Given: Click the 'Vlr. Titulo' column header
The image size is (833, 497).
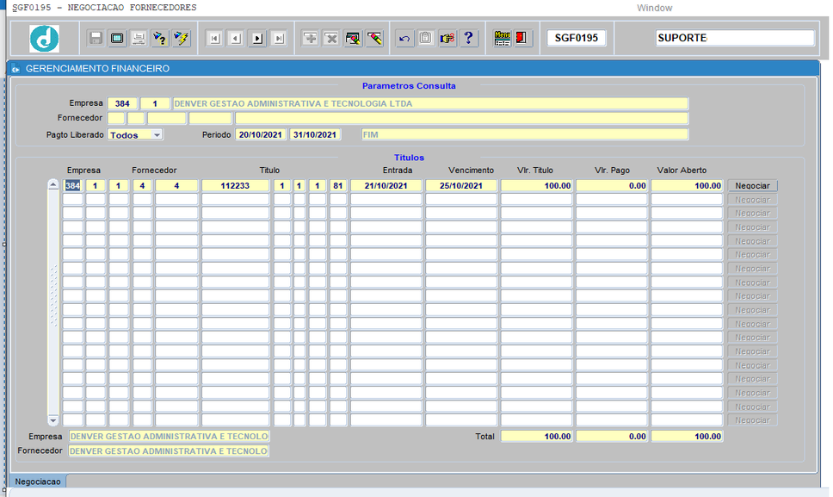Looking at the screenshot, I should pos(535,171).
